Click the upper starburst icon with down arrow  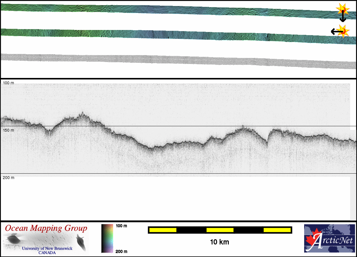342,9
